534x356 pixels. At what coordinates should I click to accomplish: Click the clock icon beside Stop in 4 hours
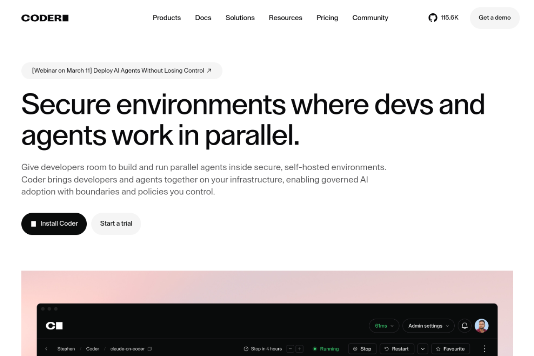tap(245, 348)
